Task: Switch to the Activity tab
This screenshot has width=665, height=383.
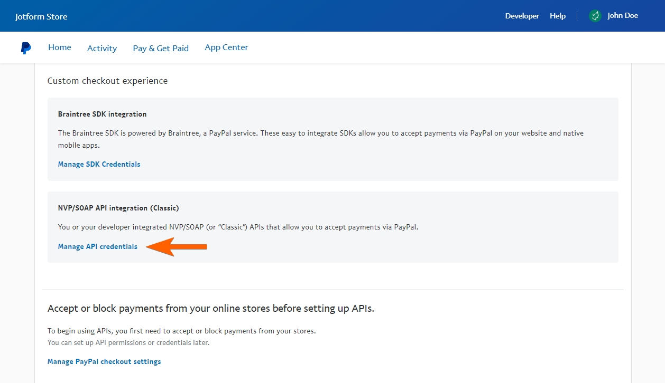Action: tap(102, 48)
